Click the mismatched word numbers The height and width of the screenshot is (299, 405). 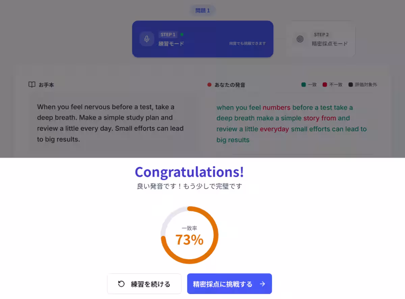(276, 108)
